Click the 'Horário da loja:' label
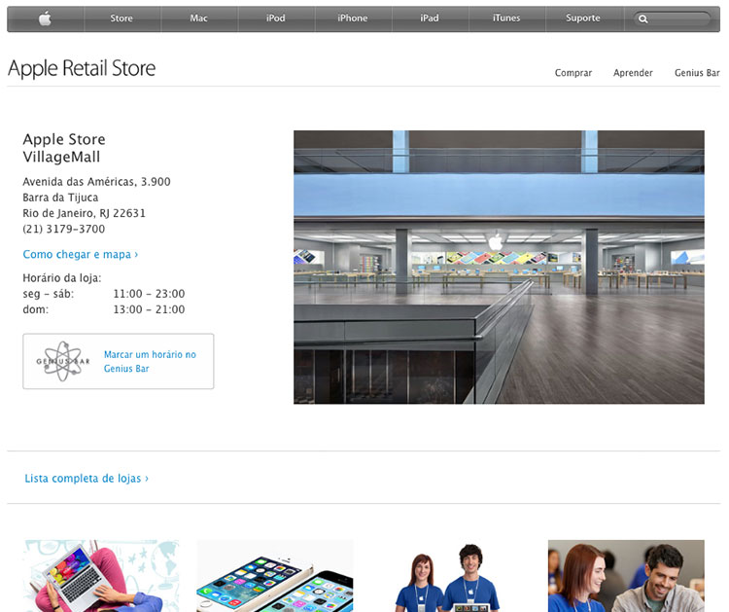 tap(62, 278)
